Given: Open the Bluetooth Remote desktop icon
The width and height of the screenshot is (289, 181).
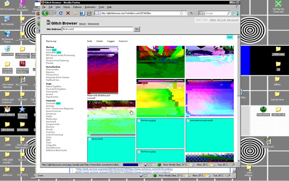Looking at the screenshot, I should pos(22,113).
